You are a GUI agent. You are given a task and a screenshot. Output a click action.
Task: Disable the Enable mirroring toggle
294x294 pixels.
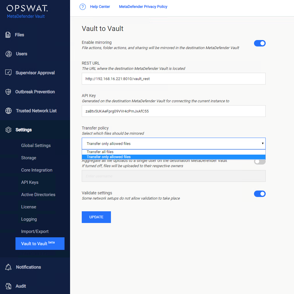point(260,43)
